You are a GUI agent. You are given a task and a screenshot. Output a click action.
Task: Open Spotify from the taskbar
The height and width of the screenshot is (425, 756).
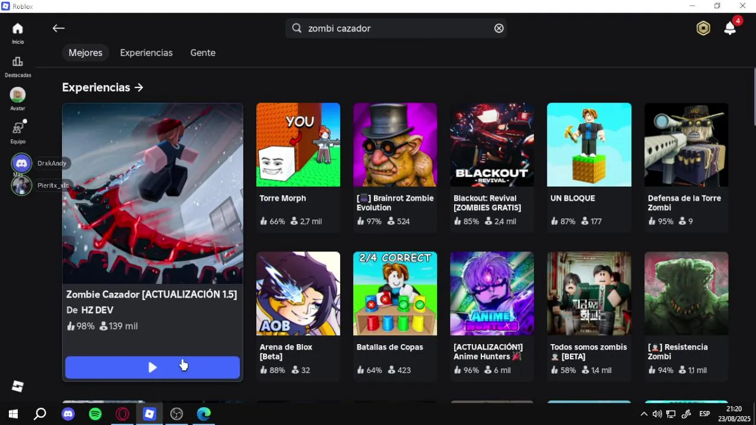pos(95,414)
